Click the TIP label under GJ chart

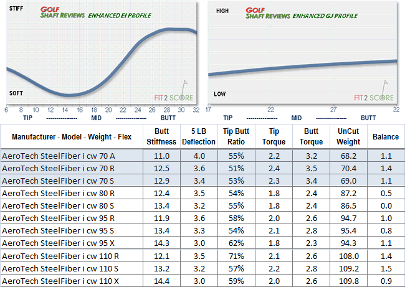pyautogui.click(x=228, y=118)
